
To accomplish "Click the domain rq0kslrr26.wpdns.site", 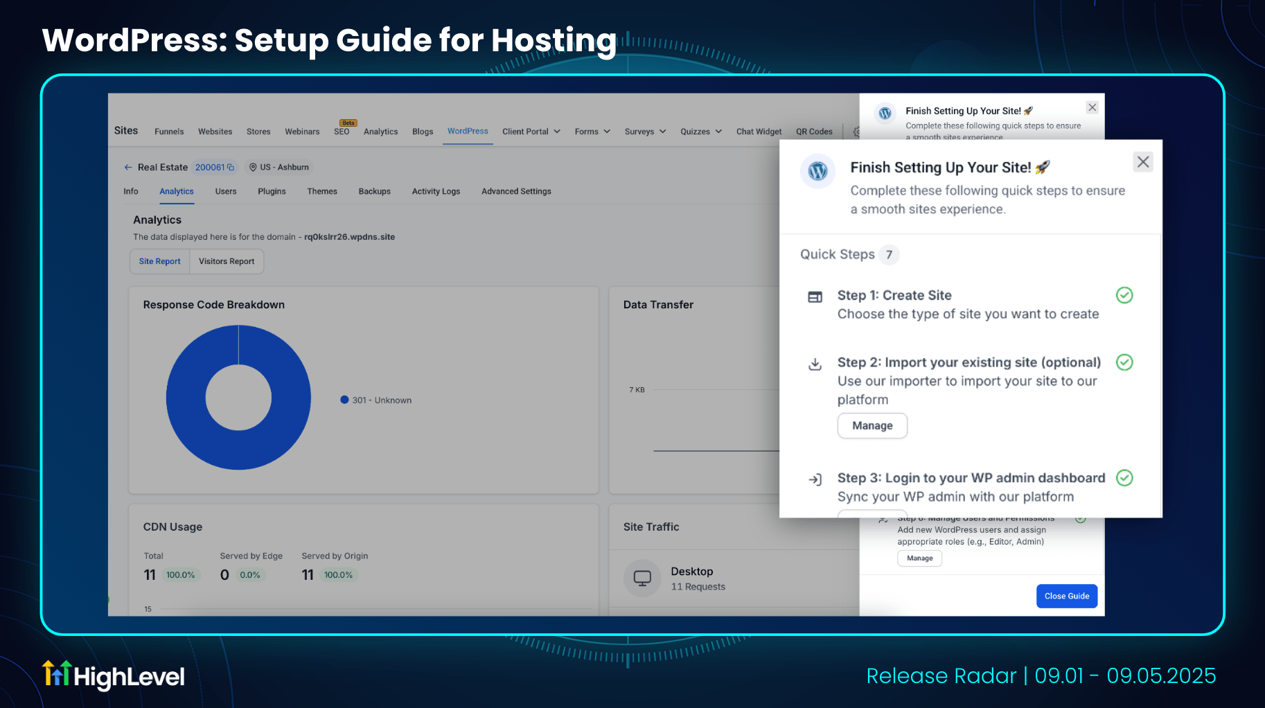I will (x=349, y=237).
